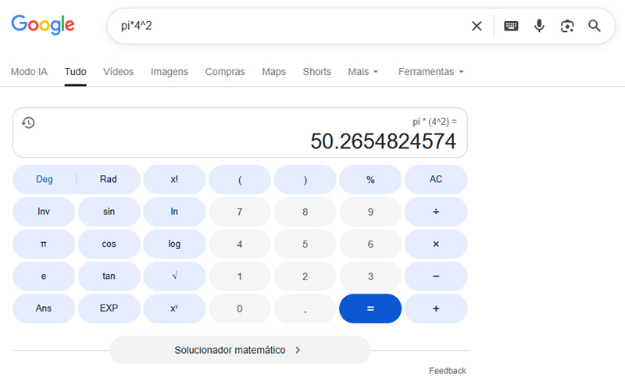Click the result 50.2654824574 display
This screenshot has height=378, width=625.
383,141
